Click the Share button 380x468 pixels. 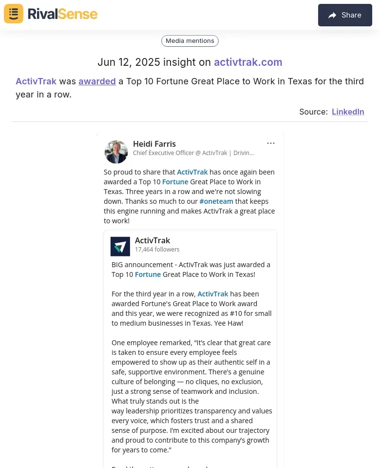pyautogui.click(x=345, y=15)
